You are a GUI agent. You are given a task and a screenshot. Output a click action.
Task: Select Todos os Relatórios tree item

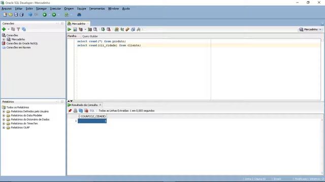[x=18, y=108]
